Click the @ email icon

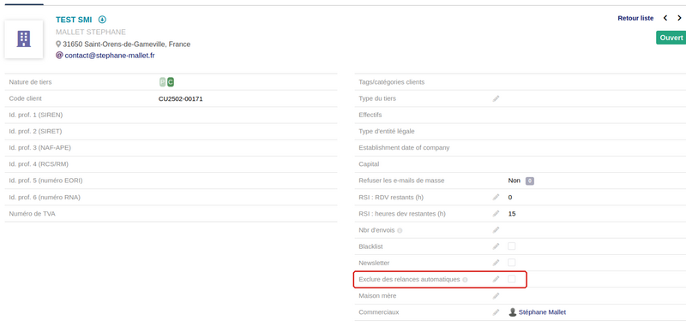click(x=59, y=56)
